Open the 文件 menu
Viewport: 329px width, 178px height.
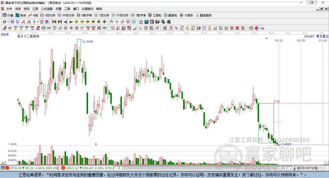[x=9, y=9]
